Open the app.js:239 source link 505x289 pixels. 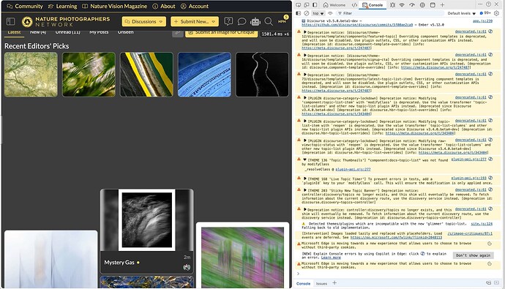pyautogui.click(x=482, y=20)
